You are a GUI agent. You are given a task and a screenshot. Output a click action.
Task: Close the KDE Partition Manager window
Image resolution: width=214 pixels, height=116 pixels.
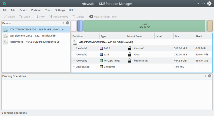209,3
